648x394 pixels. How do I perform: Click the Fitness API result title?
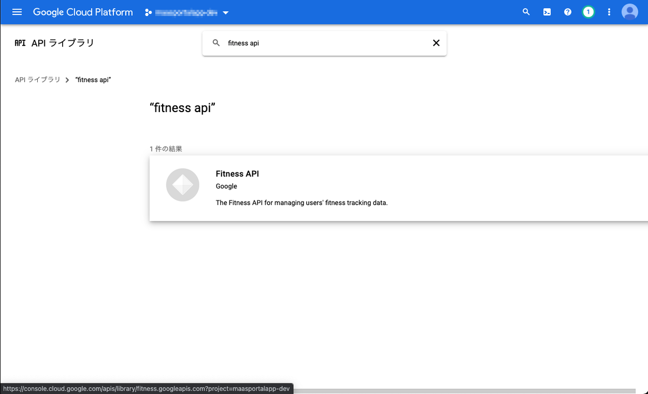click(x=238, y=174)
